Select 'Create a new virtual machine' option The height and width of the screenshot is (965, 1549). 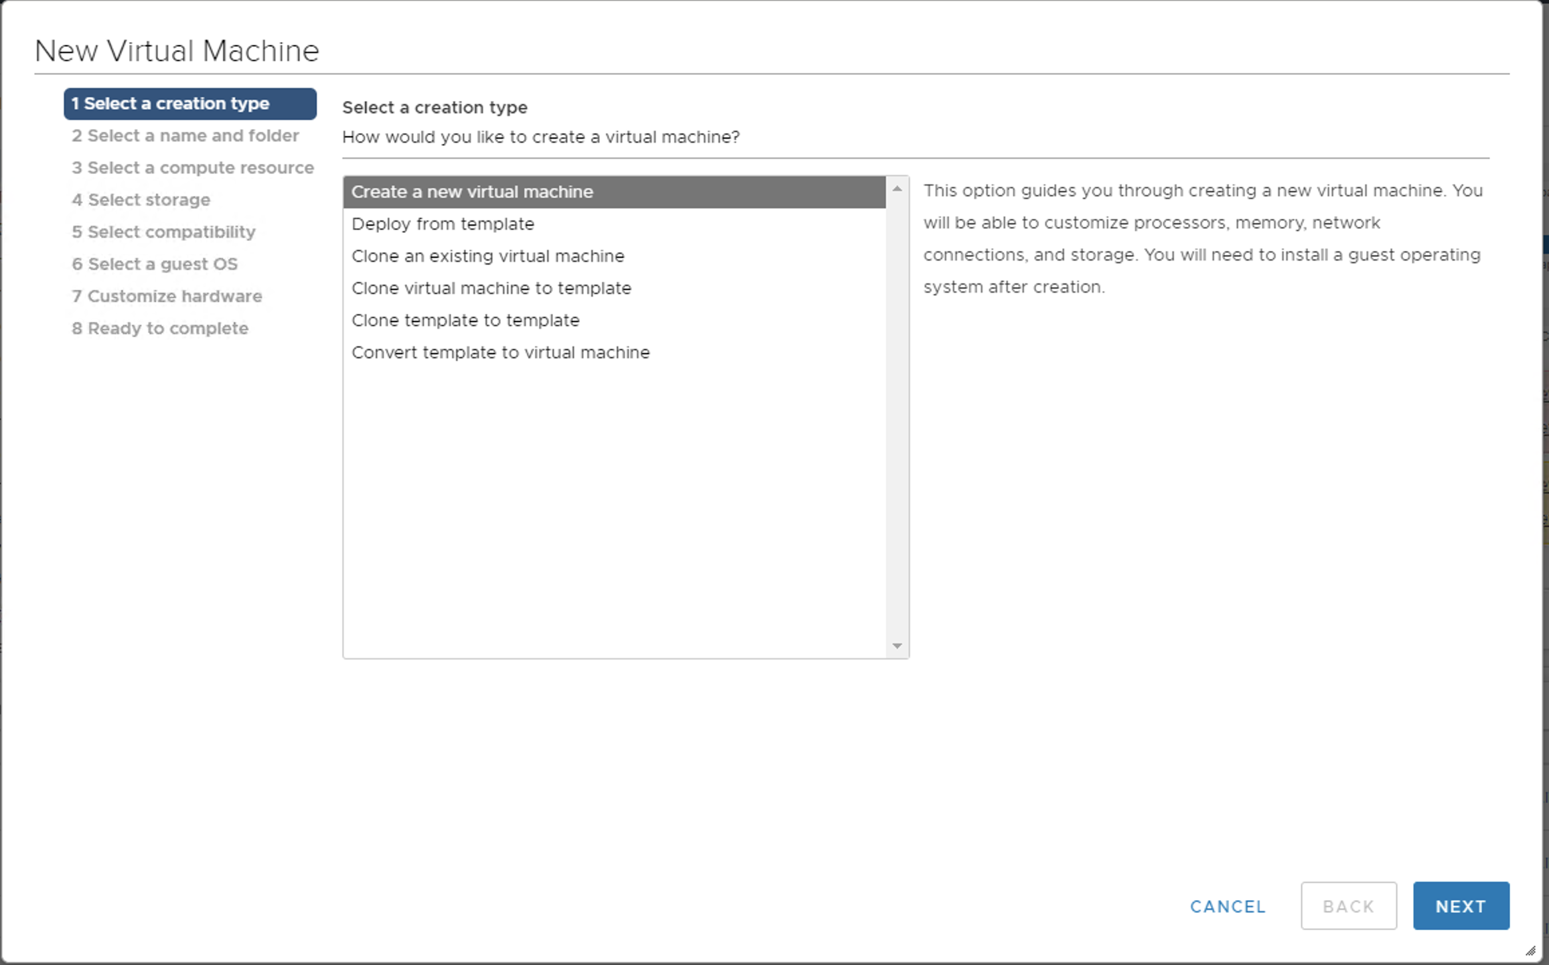[x=472, y=192]
